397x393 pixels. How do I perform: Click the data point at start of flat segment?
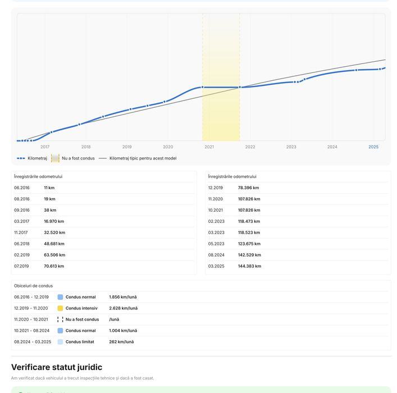tap(202, 87)
